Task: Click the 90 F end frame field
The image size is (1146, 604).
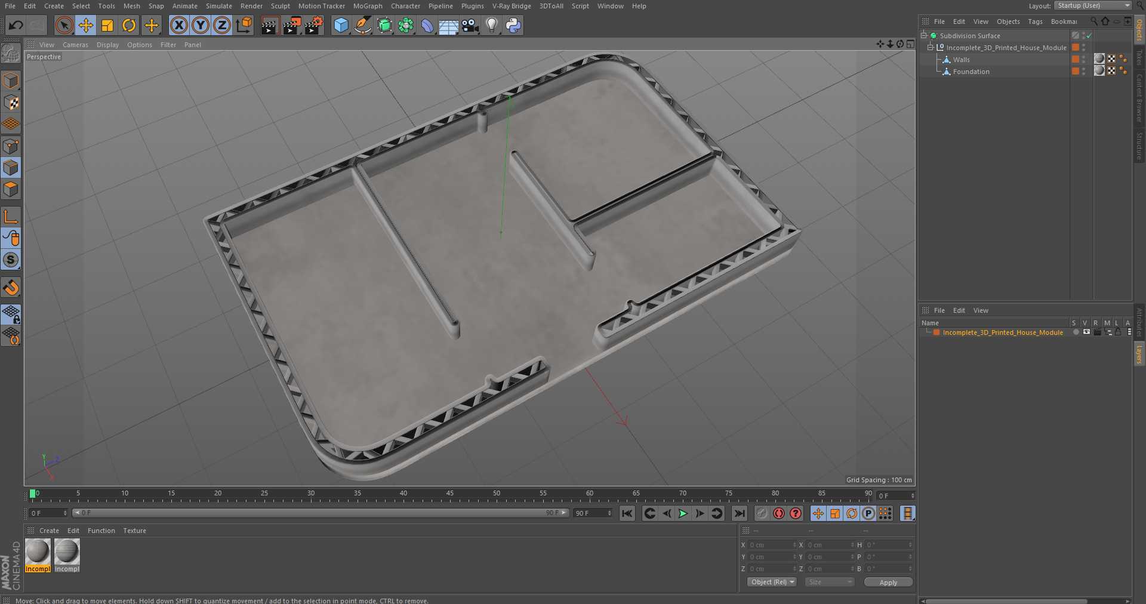Action: coord(593,513)
